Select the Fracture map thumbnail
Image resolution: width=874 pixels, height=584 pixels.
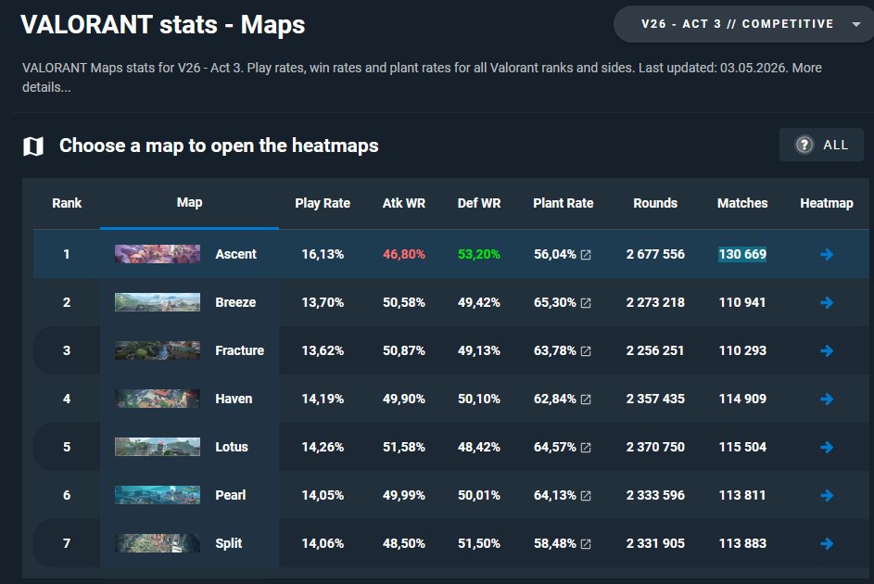pyautogui.click(x=158, y=350)
